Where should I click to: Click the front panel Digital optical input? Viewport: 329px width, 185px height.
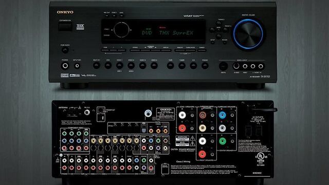click(x=223, y=66)
